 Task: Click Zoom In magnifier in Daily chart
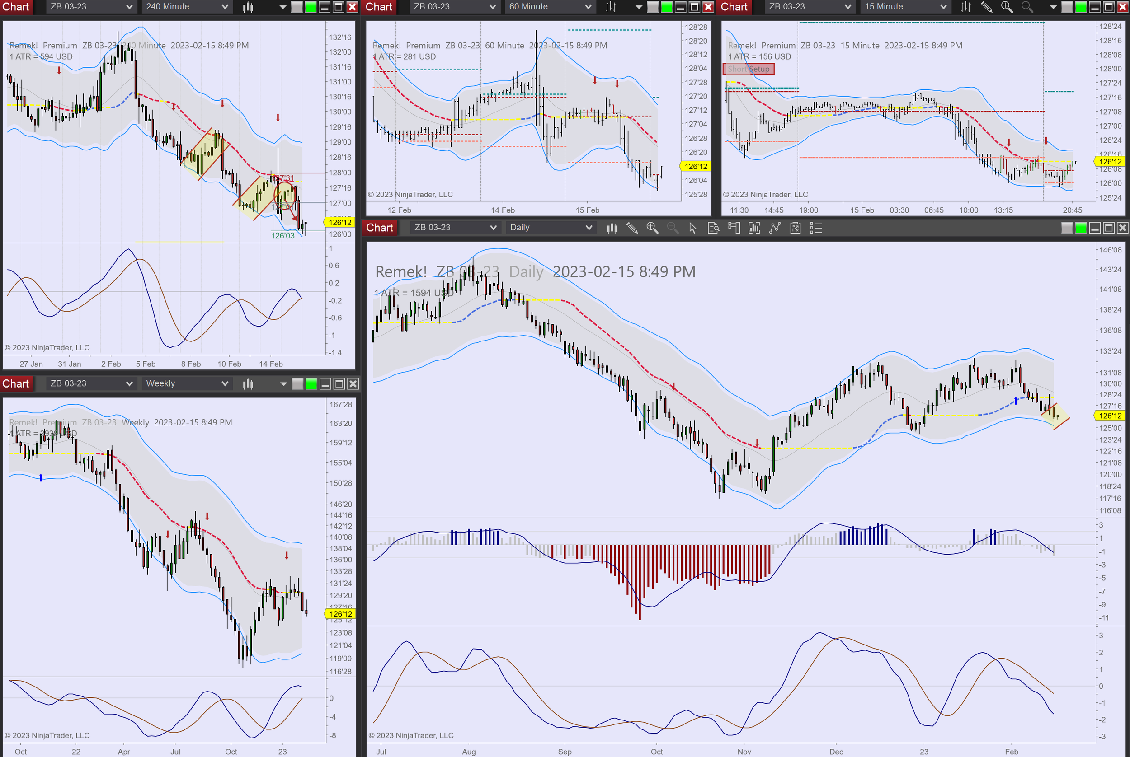point(652,228)
